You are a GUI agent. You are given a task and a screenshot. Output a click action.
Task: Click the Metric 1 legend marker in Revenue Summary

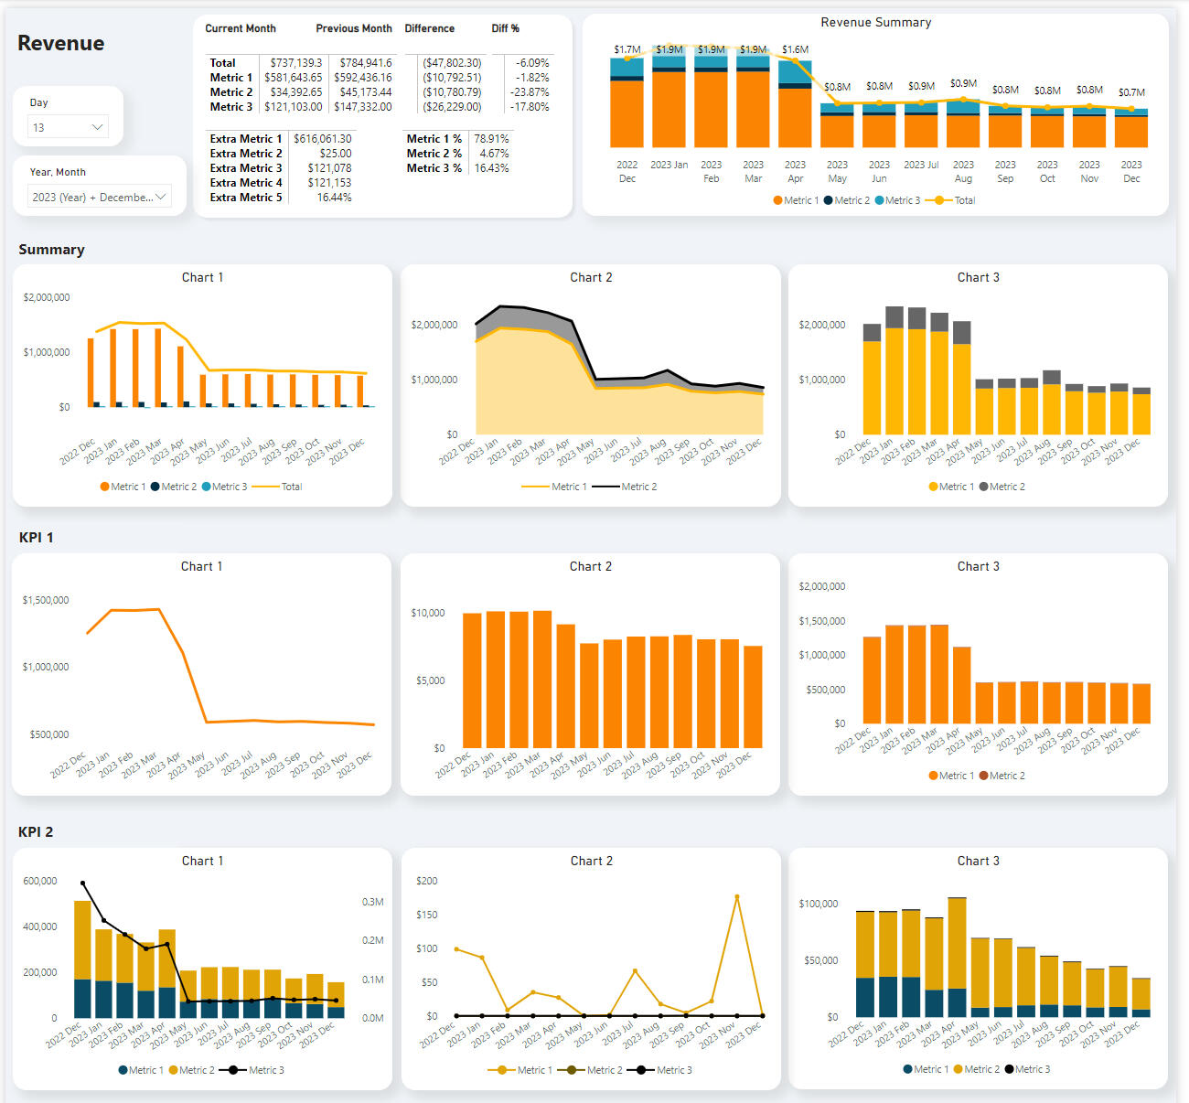(777, 200)
